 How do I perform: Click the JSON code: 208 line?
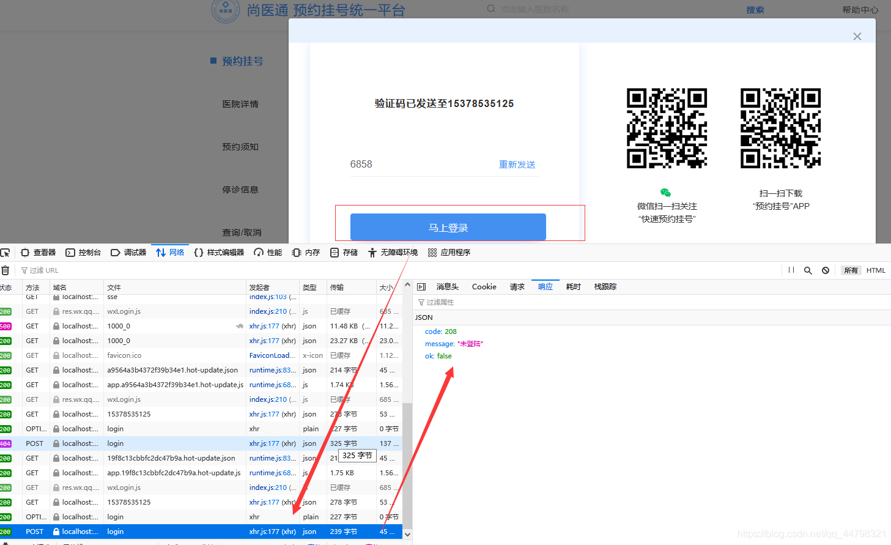(x=441, y=332)
